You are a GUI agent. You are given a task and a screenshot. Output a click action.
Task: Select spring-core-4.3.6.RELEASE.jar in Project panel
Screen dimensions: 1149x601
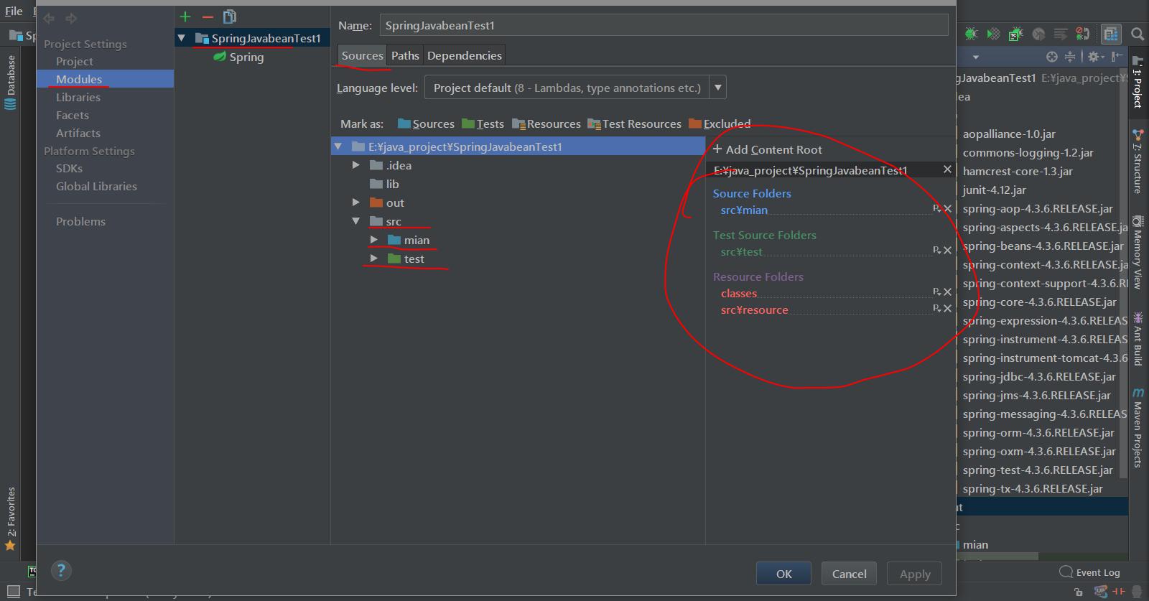pos(1039,302)
